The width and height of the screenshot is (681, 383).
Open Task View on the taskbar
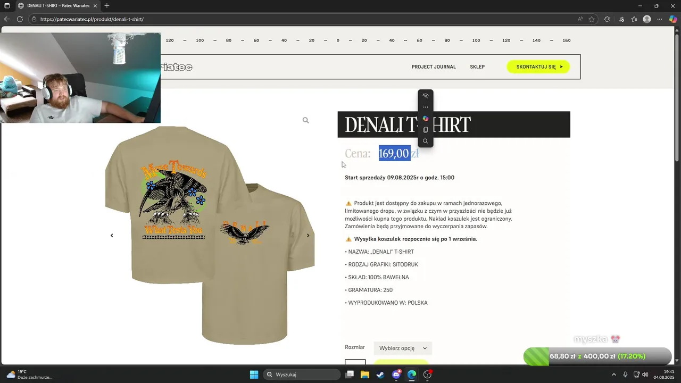[350, 374]
